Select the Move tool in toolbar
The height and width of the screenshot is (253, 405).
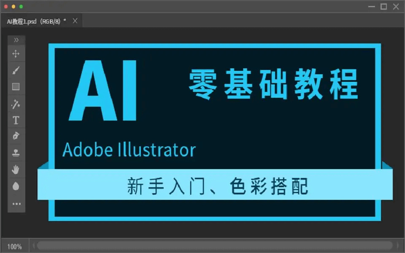(x=16, y=54)
